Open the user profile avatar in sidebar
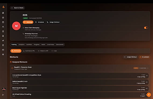Image resolution: width=153 pixels, height=99 pixels. tap(4, 89)
